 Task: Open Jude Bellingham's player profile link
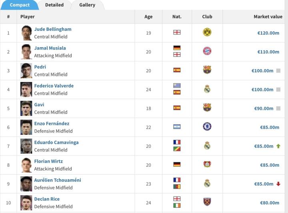tap(53, 29)
